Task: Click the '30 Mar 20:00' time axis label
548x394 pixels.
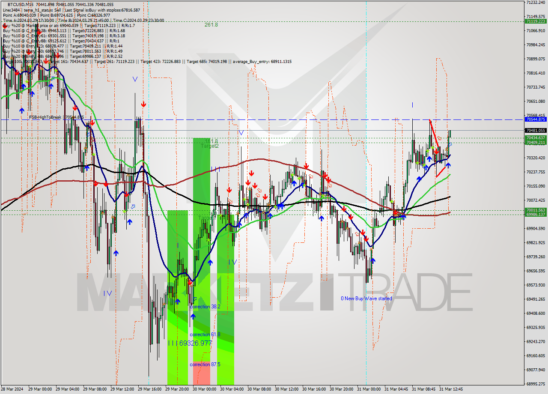Action: coord(342,389)
